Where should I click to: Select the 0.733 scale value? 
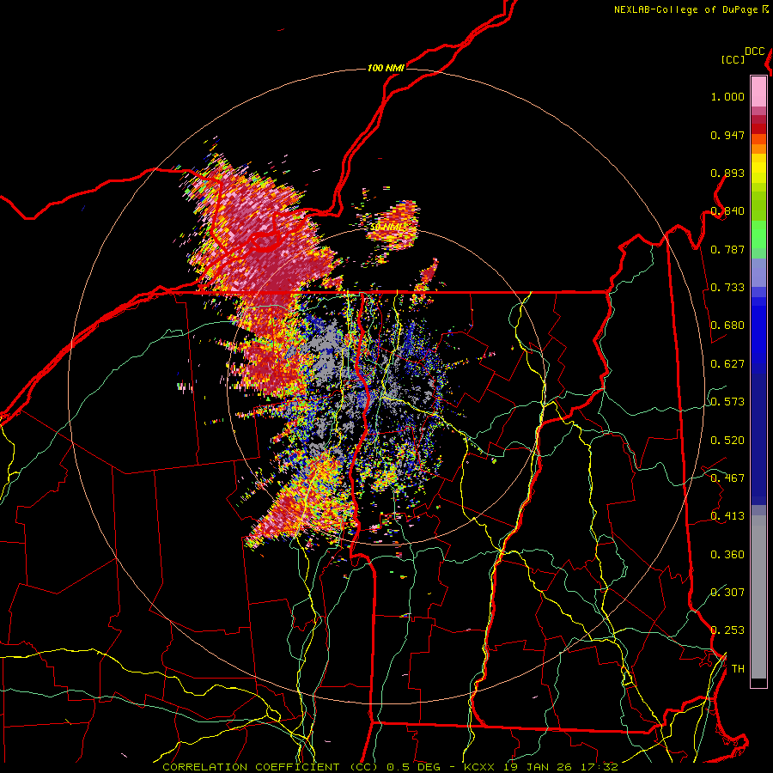coord(727,288)
